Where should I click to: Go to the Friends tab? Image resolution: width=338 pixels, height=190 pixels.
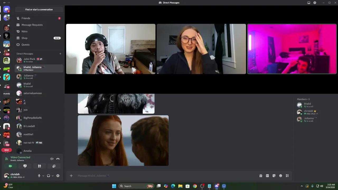[39, 18]
